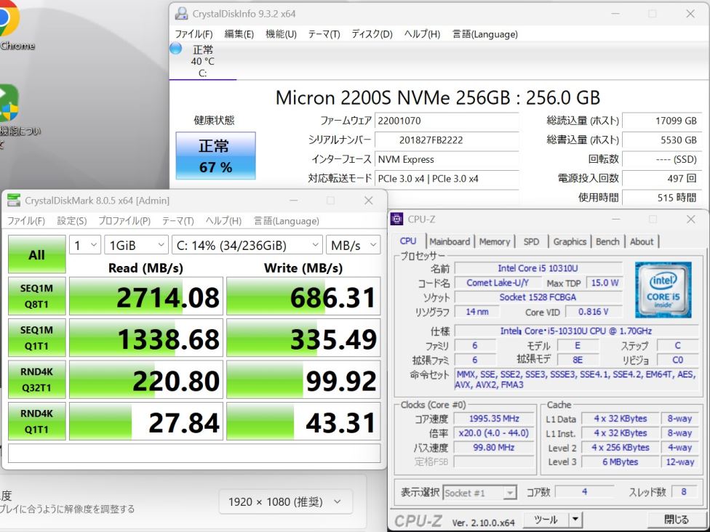Click the Chrome desktop shortcut icon
This screenshot has width=710, height=532.
tap(7, 20)
